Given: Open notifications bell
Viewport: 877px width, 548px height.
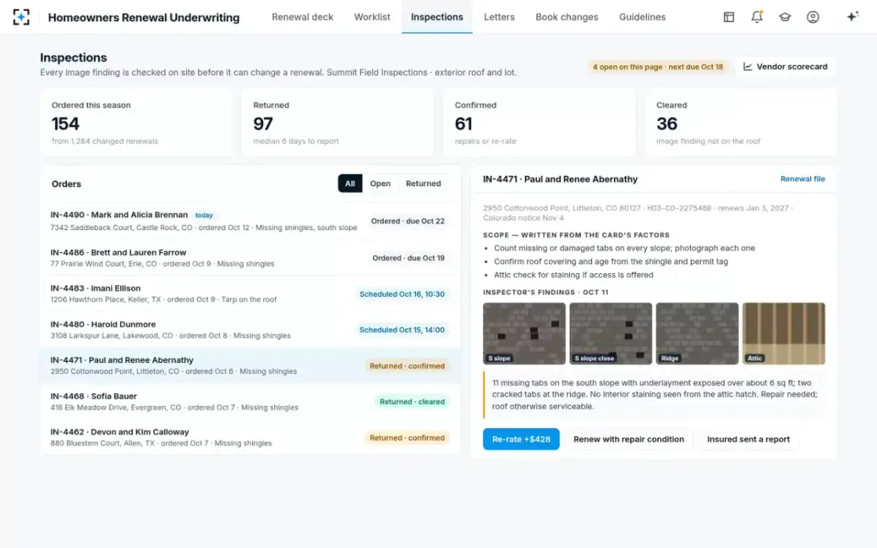Looking at the screenshot, I should click(x=757, y=17).
